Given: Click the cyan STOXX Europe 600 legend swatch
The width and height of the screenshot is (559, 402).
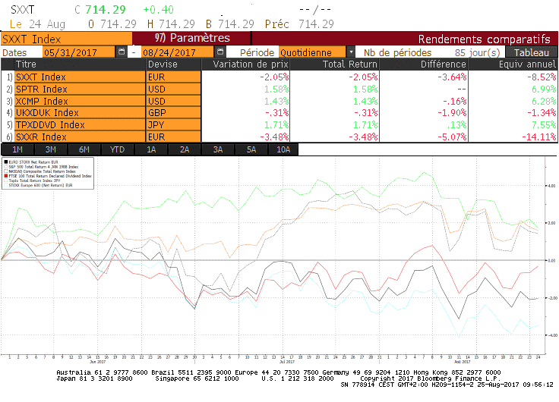Looking at the screenshot, I should tap(6, 185).
